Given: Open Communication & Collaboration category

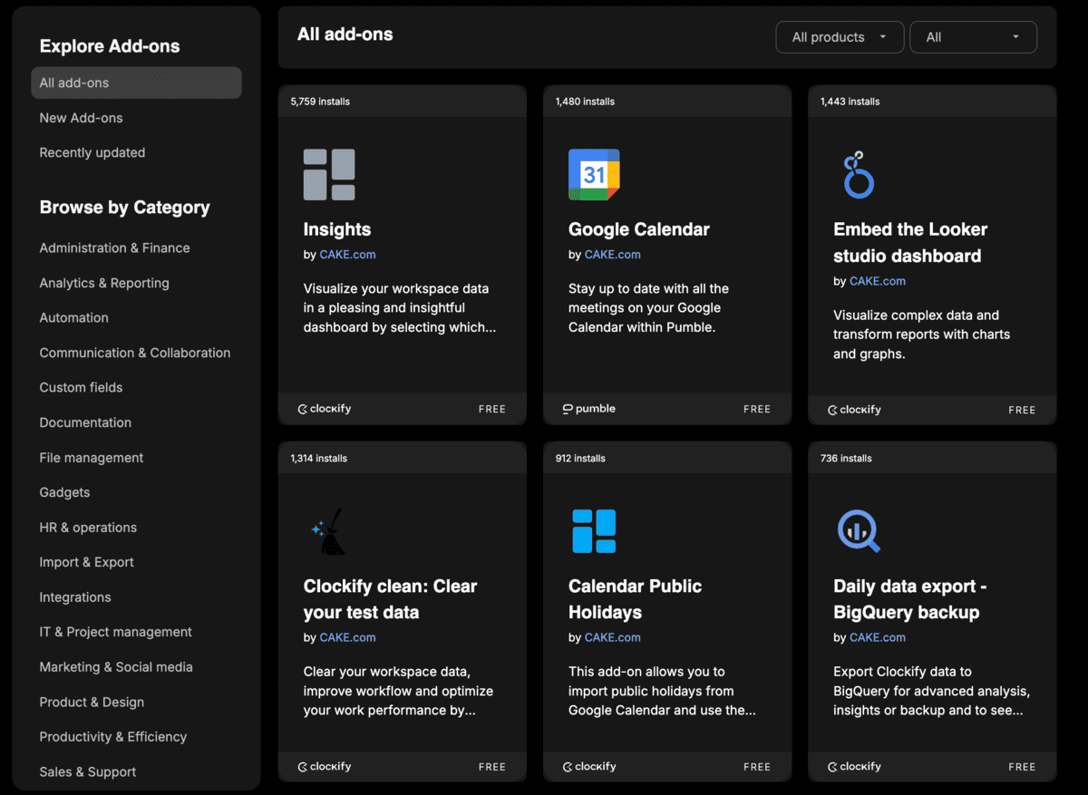Looking at the screenshot, I should [x=135, y=353].
